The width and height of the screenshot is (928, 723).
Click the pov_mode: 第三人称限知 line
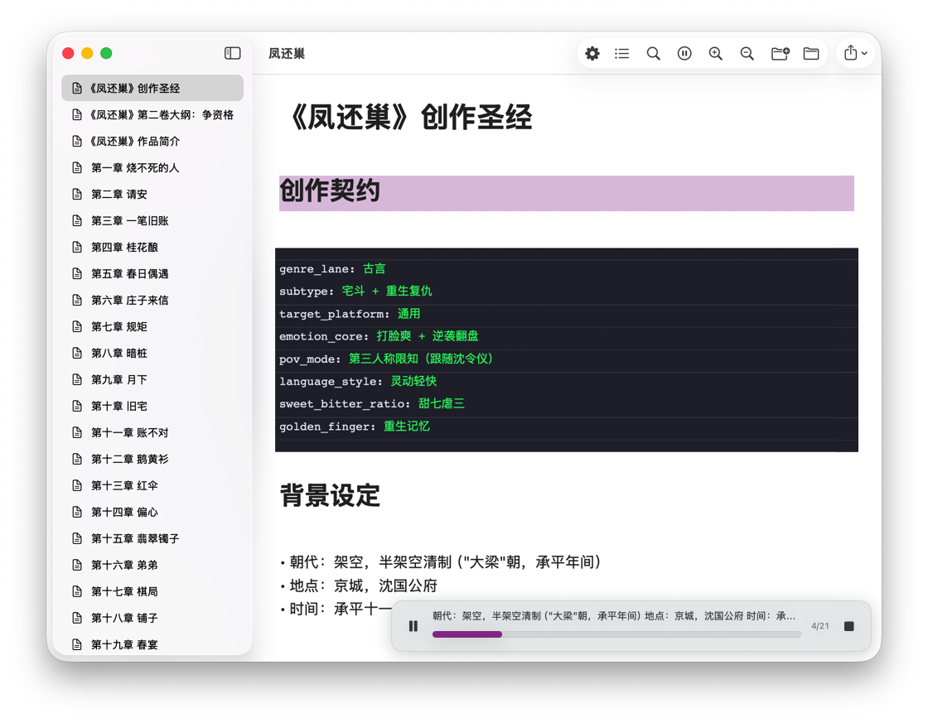click(386, 359)
